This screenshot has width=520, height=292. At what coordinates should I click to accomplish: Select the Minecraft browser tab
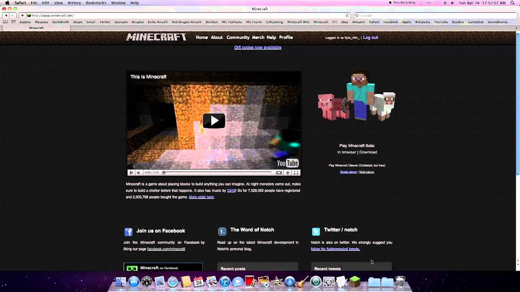(x=36, y=28)
